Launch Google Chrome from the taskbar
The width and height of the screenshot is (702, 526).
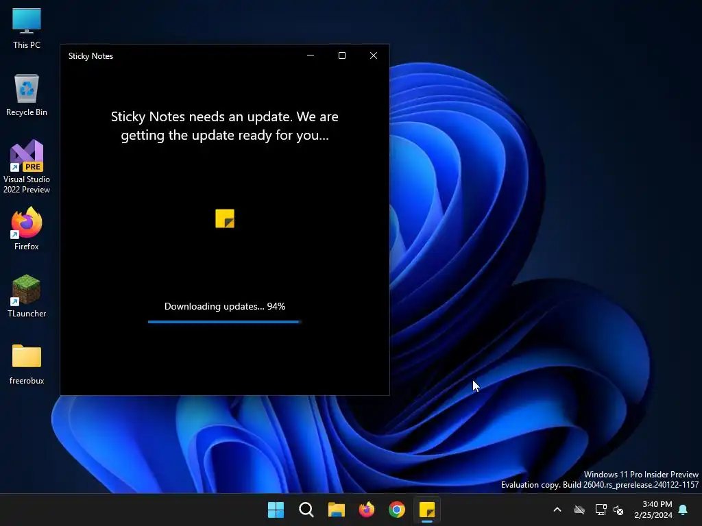[397, 510]
